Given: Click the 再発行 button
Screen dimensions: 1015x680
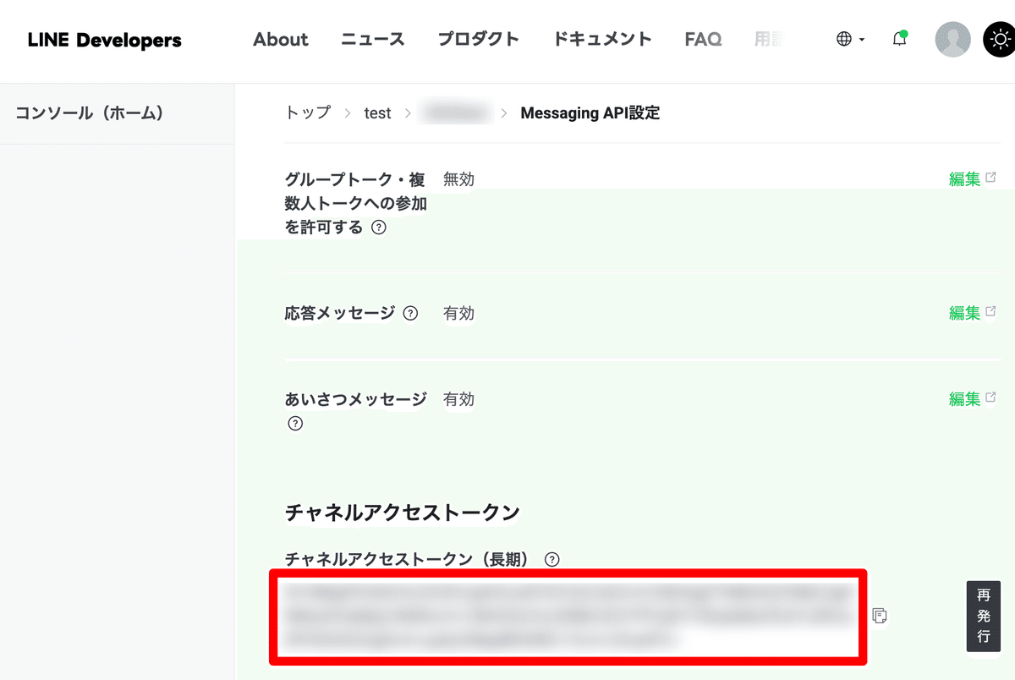Looking at the screenshot, I should tap(983, 616).
